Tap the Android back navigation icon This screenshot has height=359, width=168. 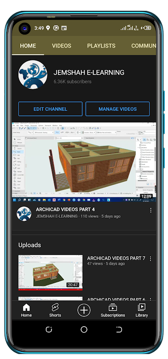[119, 329]
